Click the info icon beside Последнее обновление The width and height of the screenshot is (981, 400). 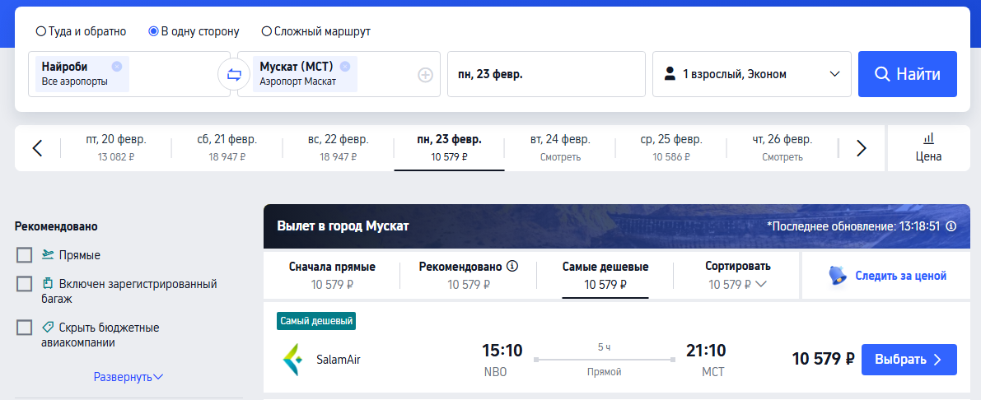tap(951, 226)
